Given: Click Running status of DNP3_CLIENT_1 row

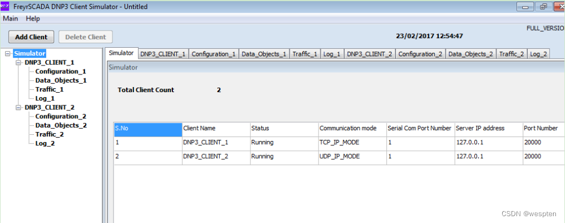Looking at the screenshot, I should click(284, 143).
